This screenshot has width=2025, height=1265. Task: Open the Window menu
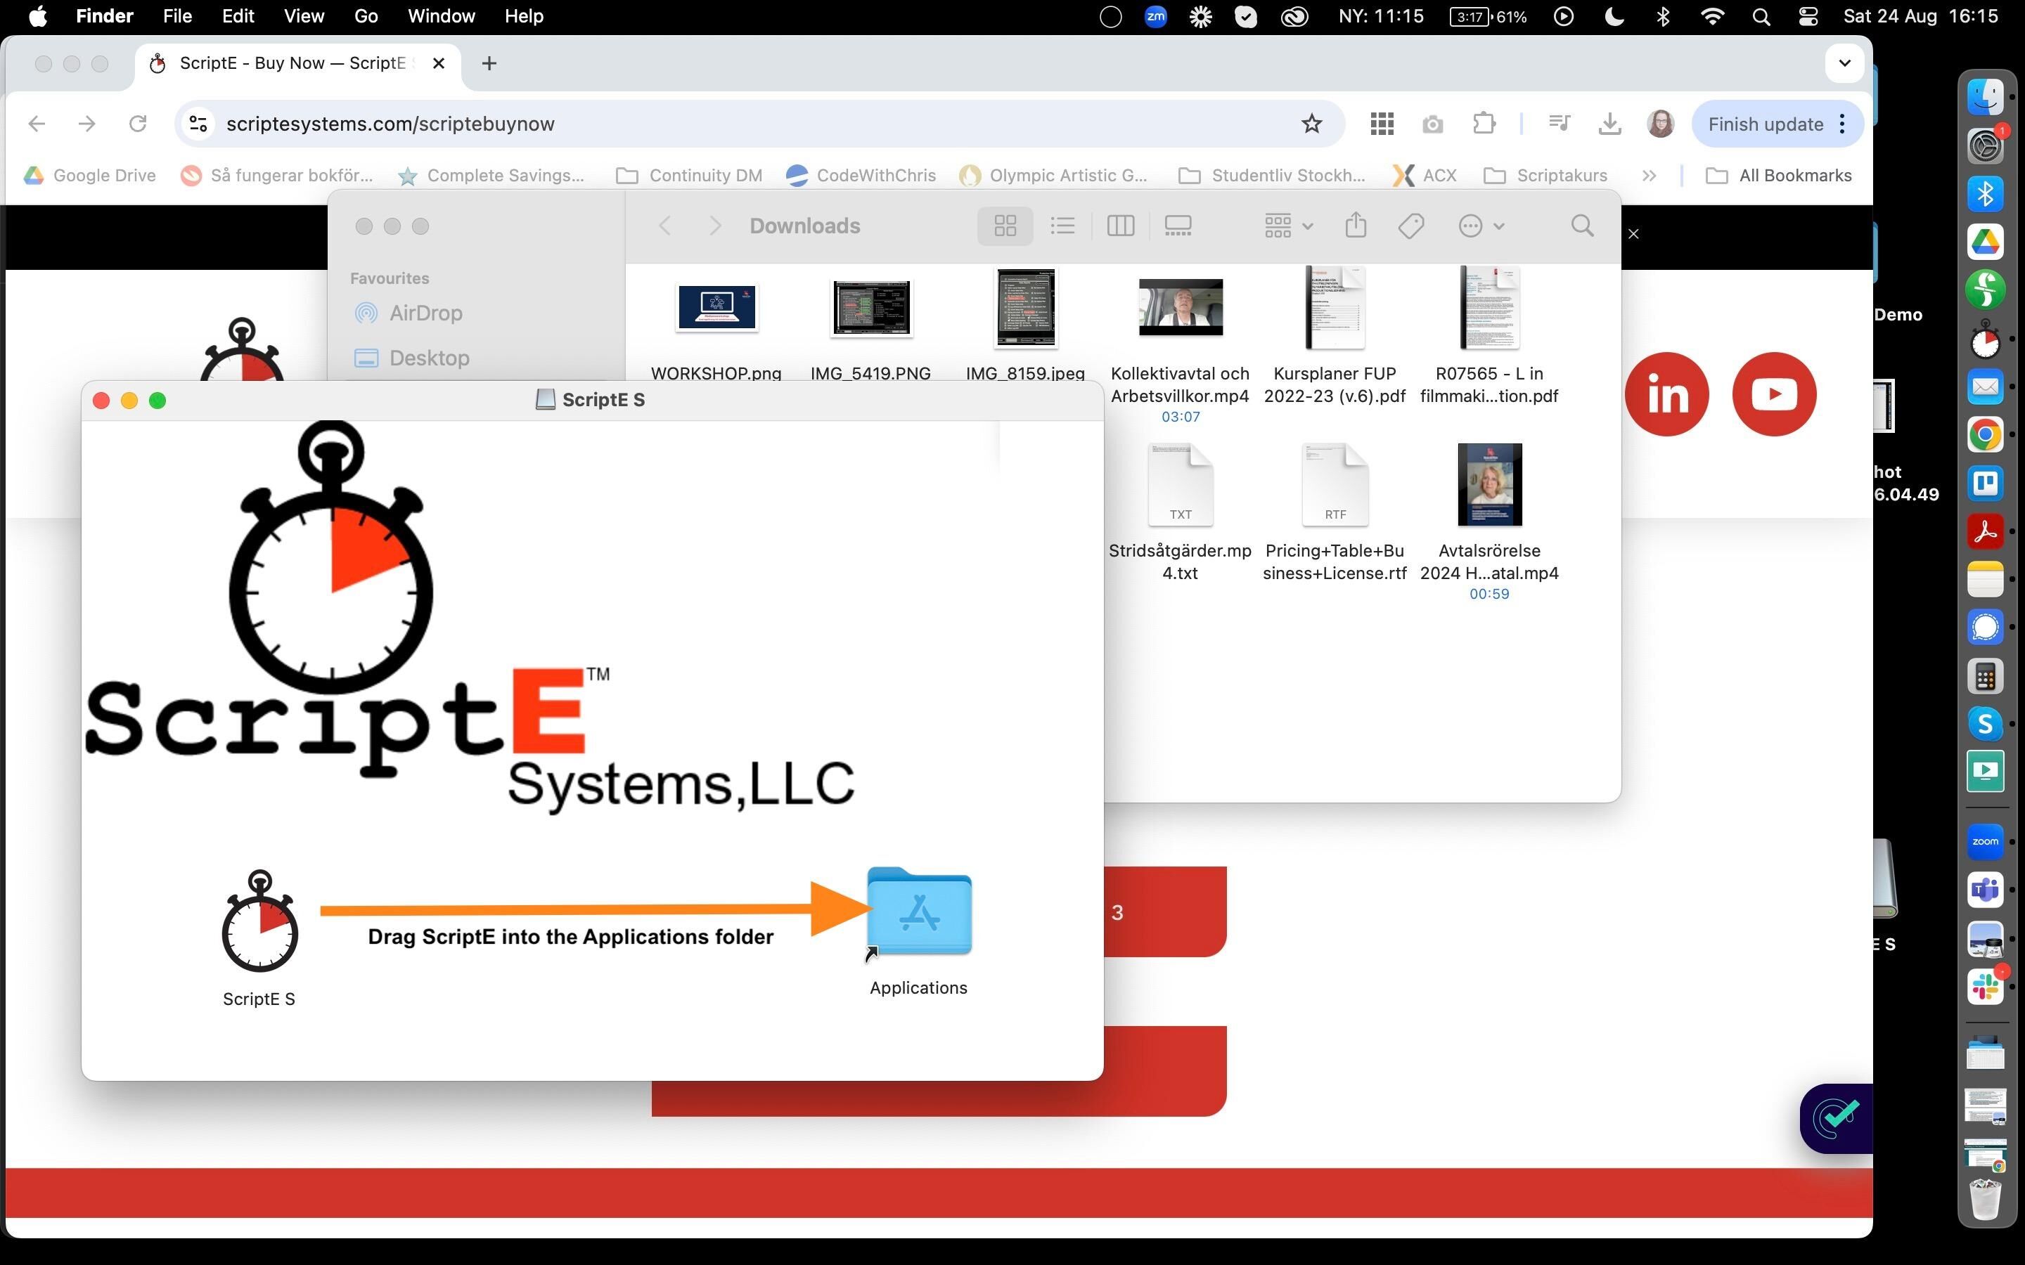tap(441, 17)
